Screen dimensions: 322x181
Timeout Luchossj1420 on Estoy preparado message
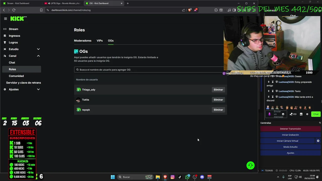pos(273,82)
